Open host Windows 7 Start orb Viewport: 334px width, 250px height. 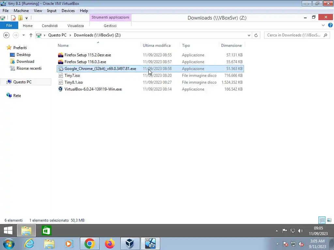(x=8, y=243)
